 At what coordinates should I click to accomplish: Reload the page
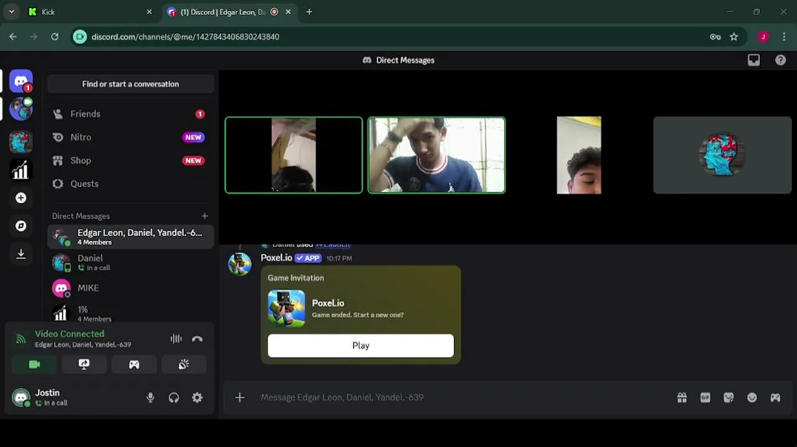pyautogui.click(x=55, y=37)
